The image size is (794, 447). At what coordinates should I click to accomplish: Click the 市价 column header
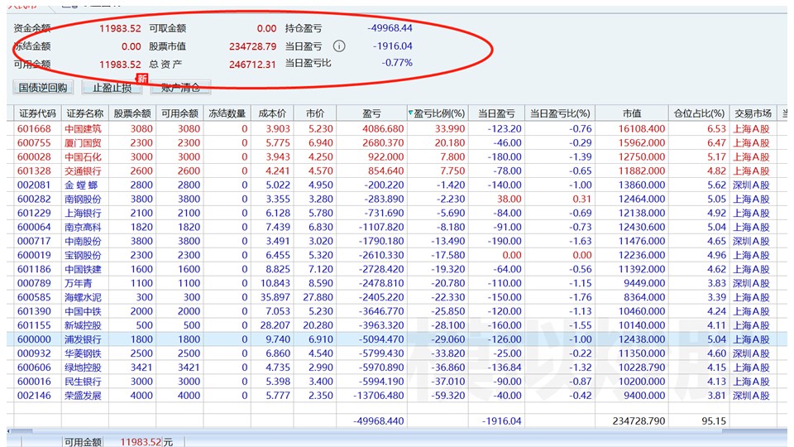tap(314, 113)
